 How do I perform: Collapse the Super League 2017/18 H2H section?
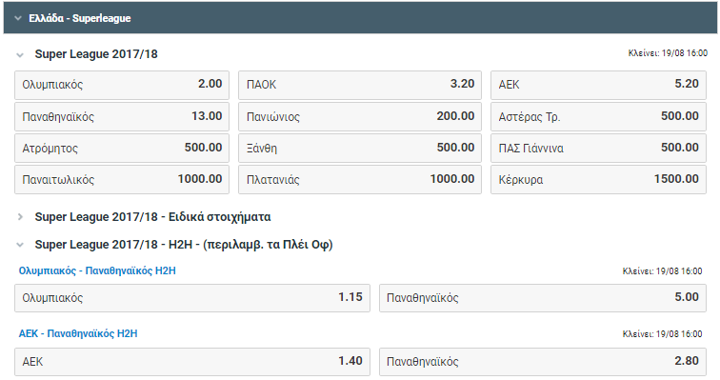(20, 245)
